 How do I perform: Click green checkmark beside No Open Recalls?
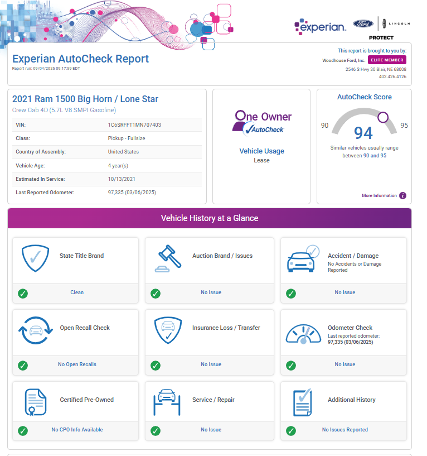point(23,365)
